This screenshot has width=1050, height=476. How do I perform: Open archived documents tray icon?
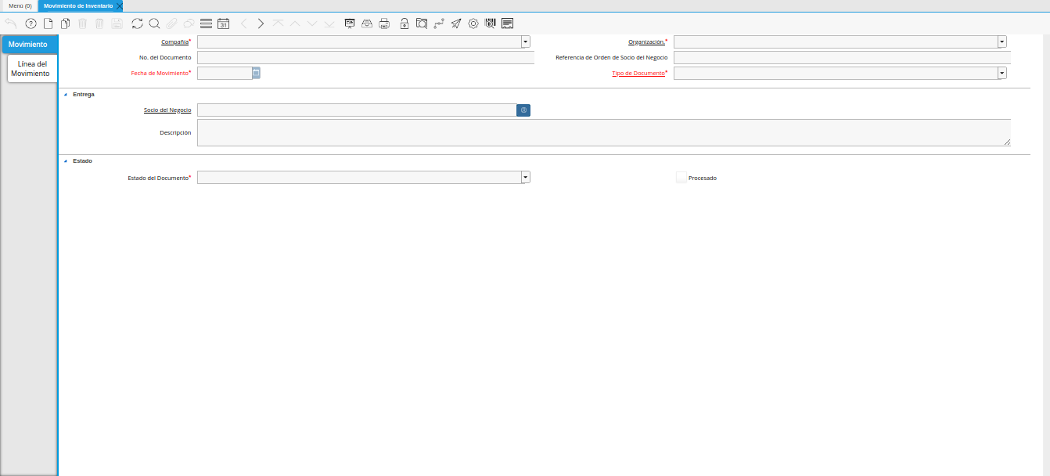tap(367, 23)
